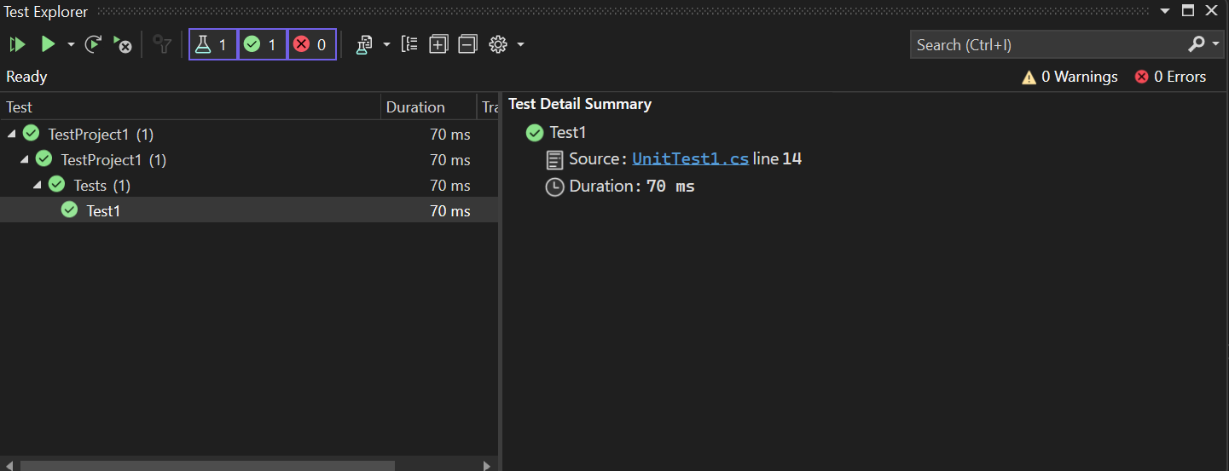
Task: Click the Search test input field
Action: pos(1045,45)
